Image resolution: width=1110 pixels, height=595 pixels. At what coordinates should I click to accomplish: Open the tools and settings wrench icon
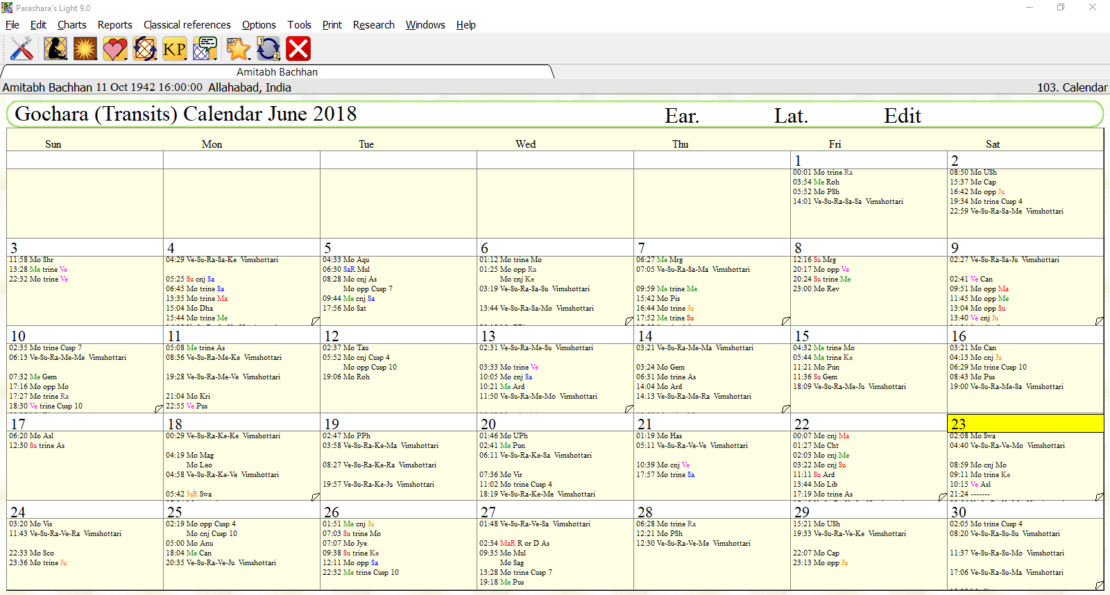[22, 49]
